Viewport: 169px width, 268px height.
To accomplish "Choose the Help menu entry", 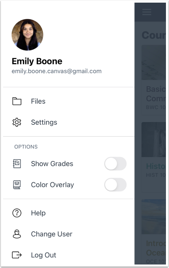I will pyautogui.click(x=69, y=213).
